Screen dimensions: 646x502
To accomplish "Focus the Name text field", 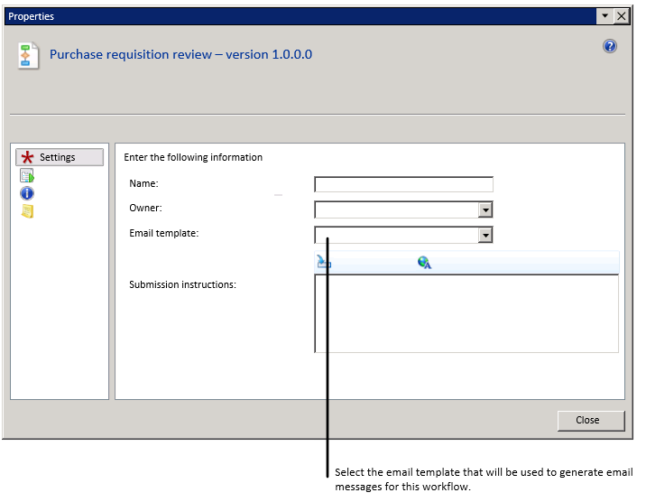I will (403, 184).
